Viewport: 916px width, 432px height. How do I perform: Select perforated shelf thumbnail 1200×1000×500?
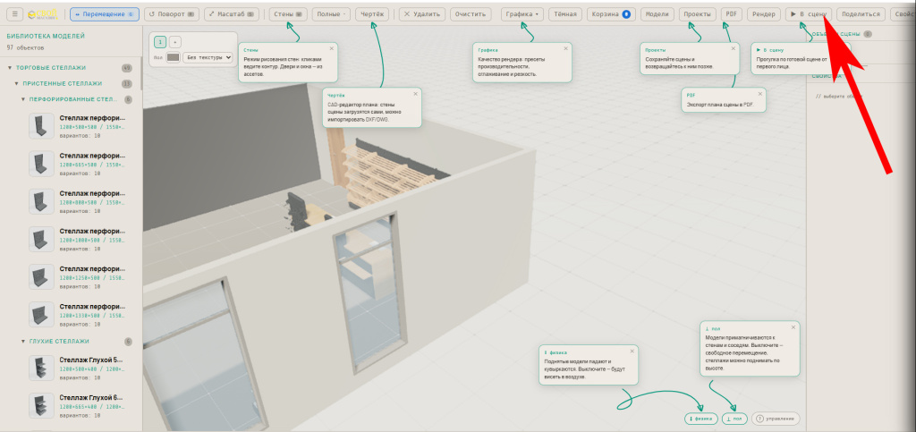pos(41,240)
